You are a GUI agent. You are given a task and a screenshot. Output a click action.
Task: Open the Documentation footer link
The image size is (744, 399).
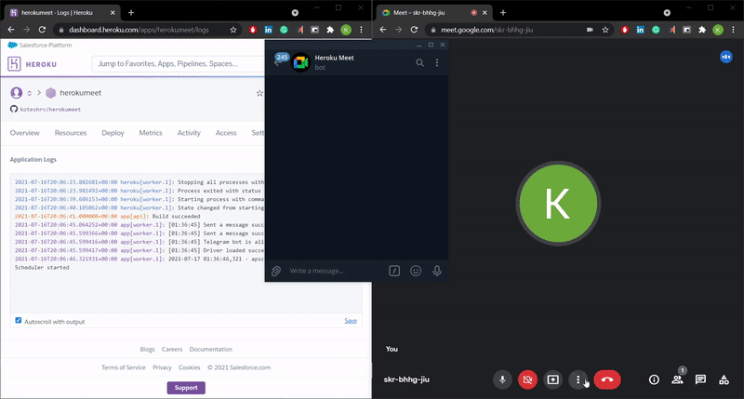(211, 349)
